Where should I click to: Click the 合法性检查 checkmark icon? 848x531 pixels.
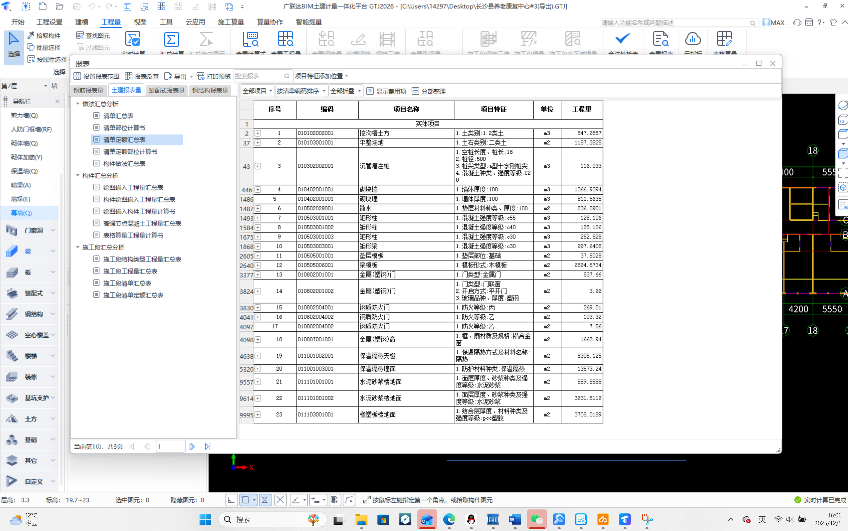tap(622, 39)
